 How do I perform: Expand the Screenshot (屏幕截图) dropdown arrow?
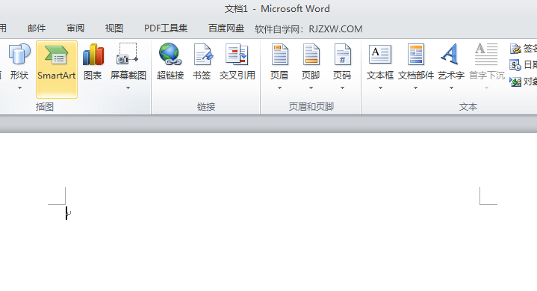tap(128, 88)
